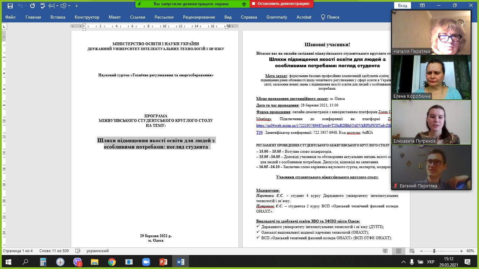479x269 pixels.
Task: Open the Calculator taskbar icon
Action: [x=43, y=262]
